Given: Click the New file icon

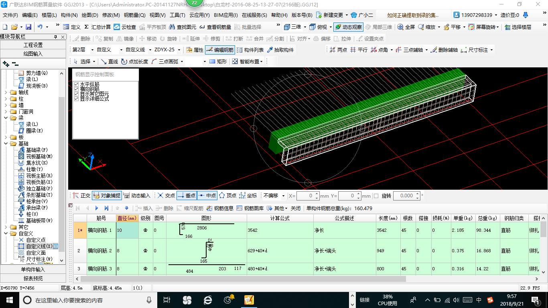Looking at the screenshot, I should [5, 27].
